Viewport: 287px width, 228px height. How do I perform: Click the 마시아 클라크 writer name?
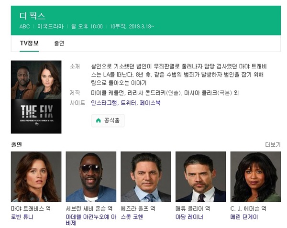[200, 93]
